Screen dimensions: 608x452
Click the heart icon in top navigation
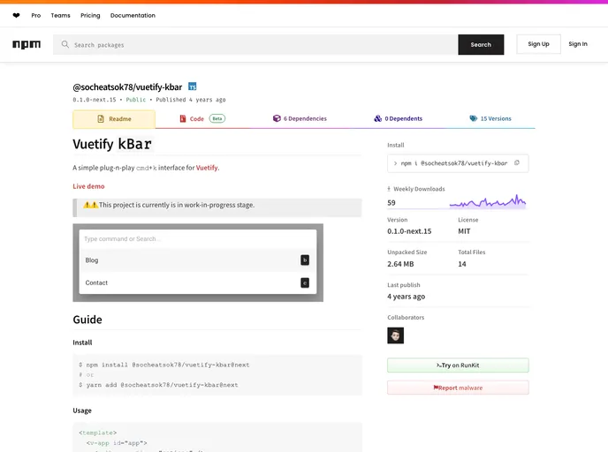coord(16,16)
